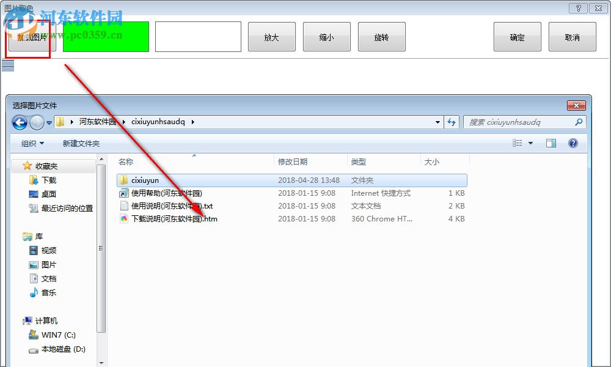Toggle the preview pane display

point(551,143)
